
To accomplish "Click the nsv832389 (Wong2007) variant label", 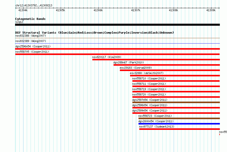I will click(x=31, y=41).
